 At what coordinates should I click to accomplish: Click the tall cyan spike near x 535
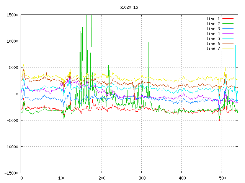[236, 45]
